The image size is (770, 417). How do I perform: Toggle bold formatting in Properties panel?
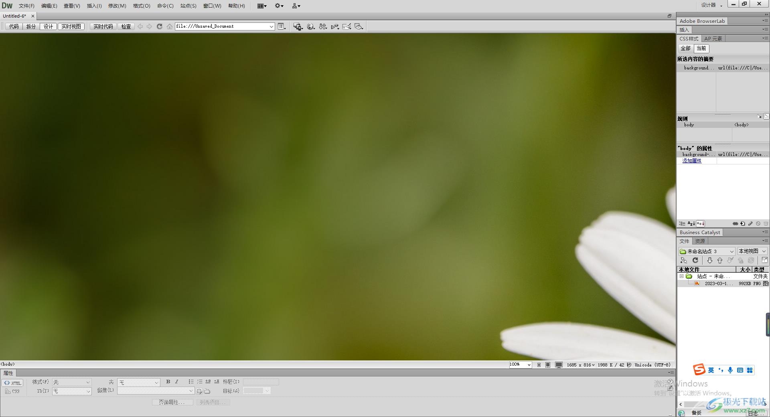pyautogui.click(x=168, y=382)
